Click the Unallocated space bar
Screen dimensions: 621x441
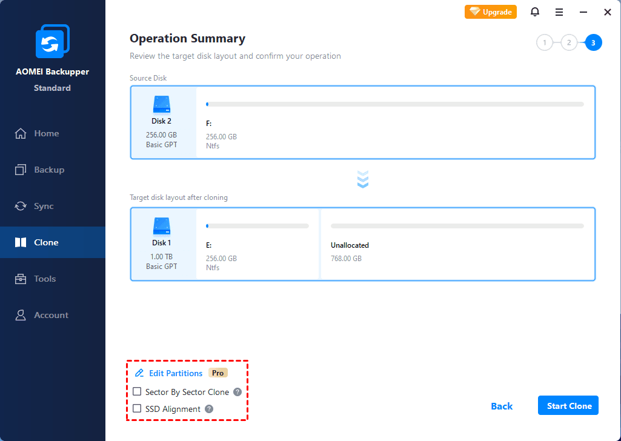457,226
